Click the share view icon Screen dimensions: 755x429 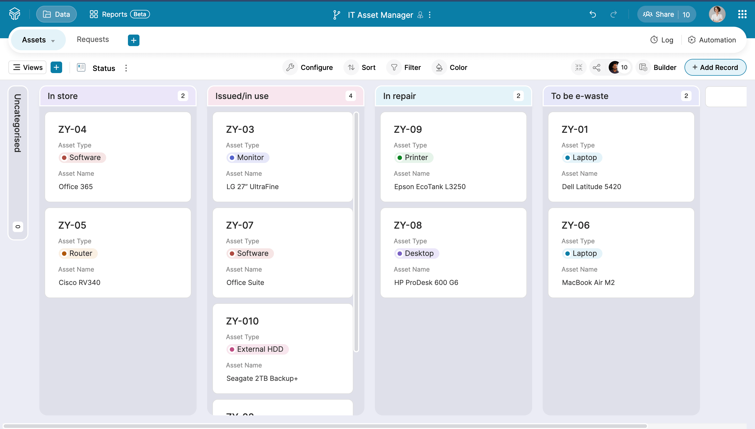point(596,68)
